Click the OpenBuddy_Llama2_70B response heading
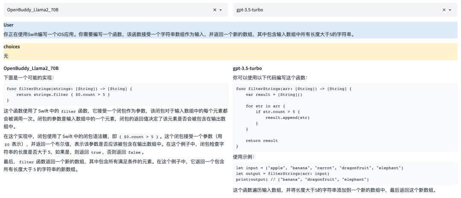This screenshot has height=198, width=461. pyautogui.click(x=31, y=68)
